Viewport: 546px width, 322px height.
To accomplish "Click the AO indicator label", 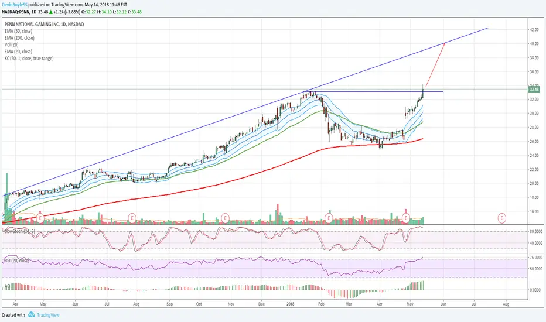I will coord(7,286).
